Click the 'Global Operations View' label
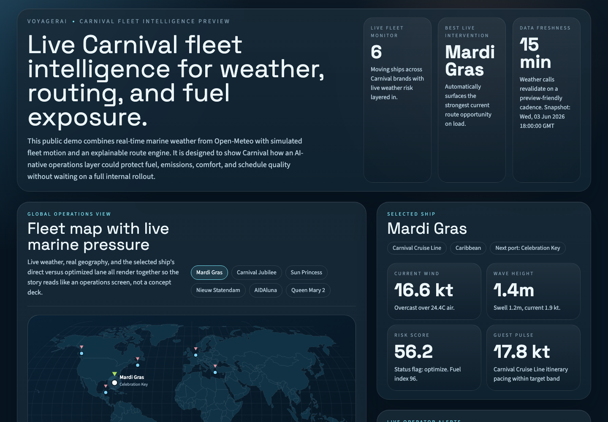This screenshot has height=422, width=608. tap(69, 214)
